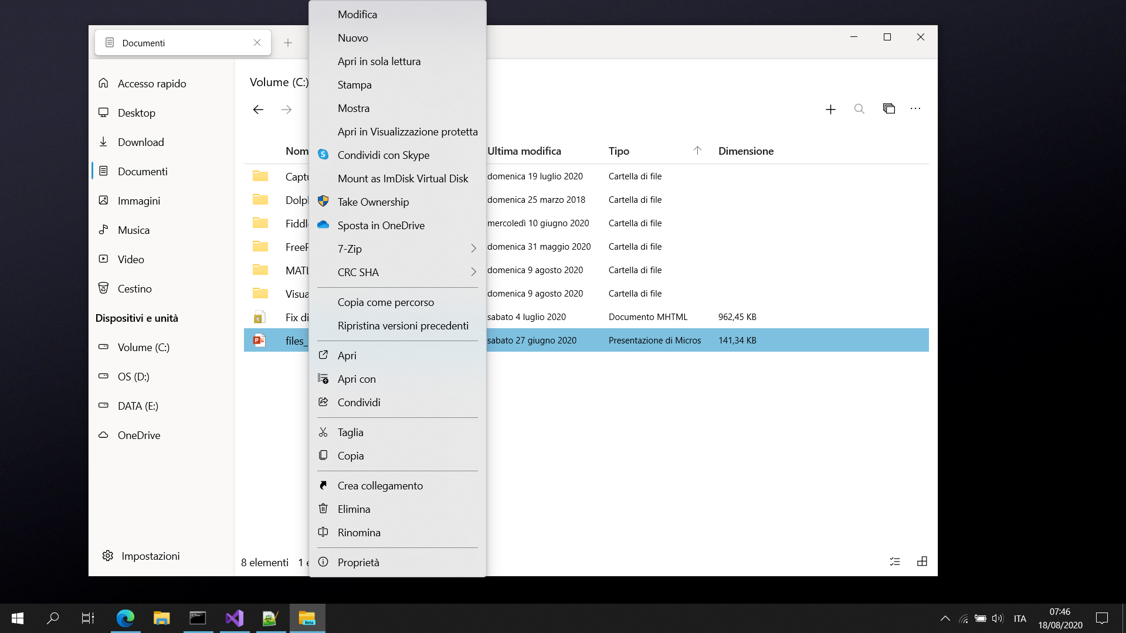Viewport: 1126px width, 633px height.
Task: Switch to grid layout view icon
Action: [x=922, y=561]
